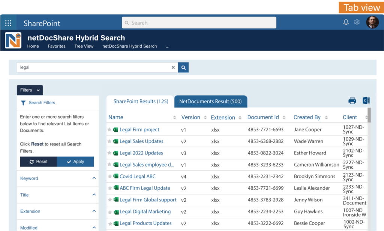Star the Legal Sales Updates document
384x231 pixels.
pyautogui.click(x=109, y=141)
